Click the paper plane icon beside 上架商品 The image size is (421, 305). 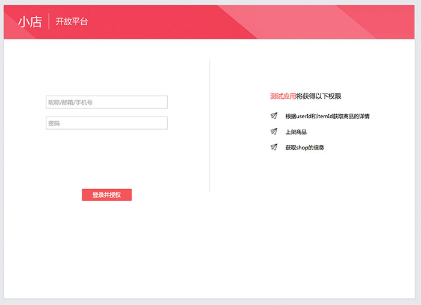click(274, 131)
